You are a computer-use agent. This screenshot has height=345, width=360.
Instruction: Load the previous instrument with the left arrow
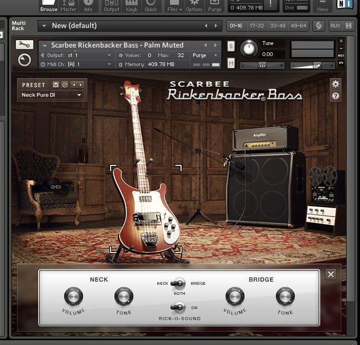coord(205,45)
